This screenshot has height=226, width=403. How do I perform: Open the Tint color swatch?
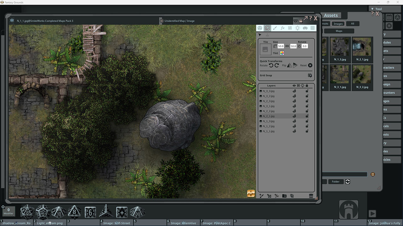[x=282, y=53]
